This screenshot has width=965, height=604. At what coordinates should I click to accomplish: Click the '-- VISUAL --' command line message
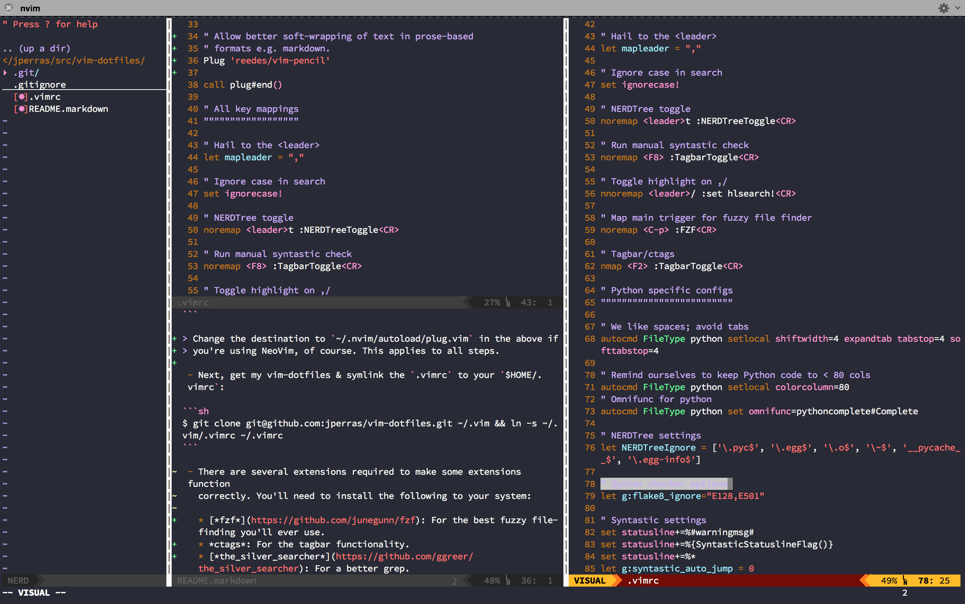coord(34,593)
